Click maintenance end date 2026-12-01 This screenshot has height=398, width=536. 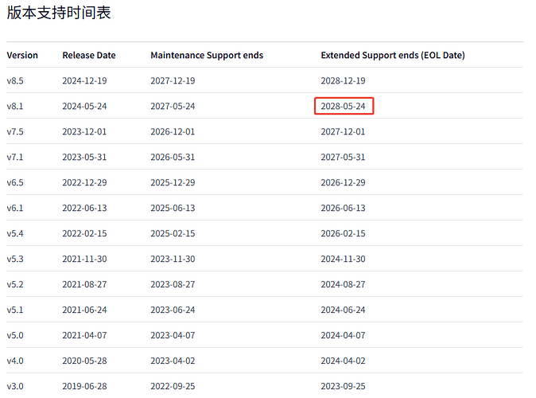click(173, 132)
